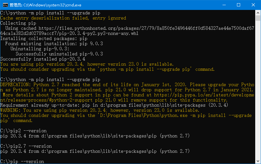The image size is (261, 164).
Task: Click 'Successfully uninstalled pip-9.0.3' line
Action: pos(59,54)
